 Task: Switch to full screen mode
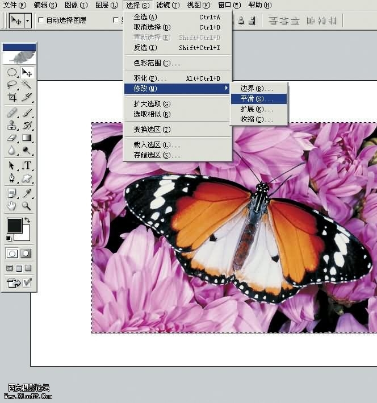tap(28, 268)
